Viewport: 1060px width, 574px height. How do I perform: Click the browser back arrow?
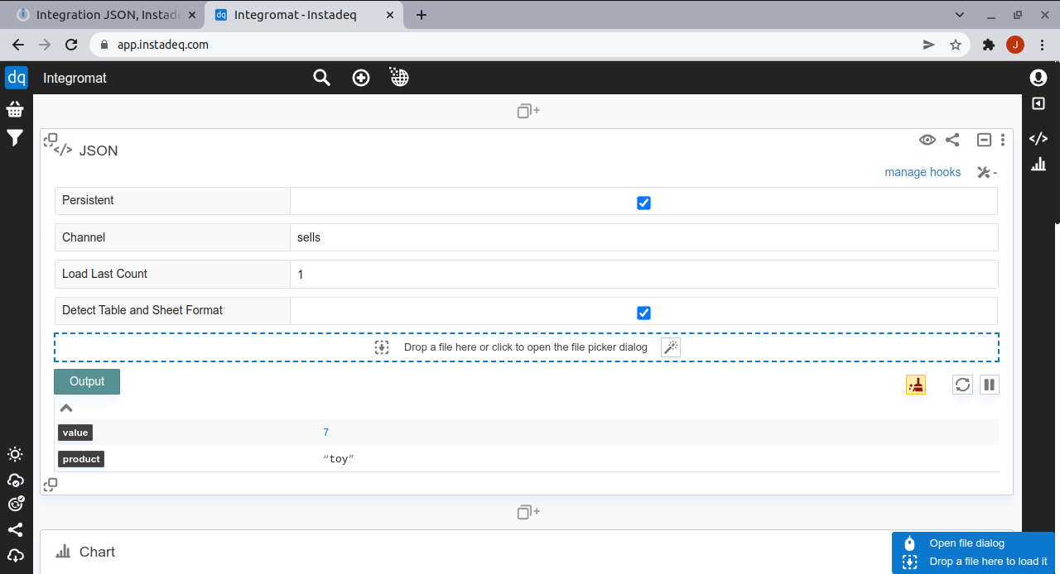18,45
